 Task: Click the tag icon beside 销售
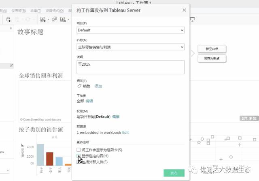(79, 86)
